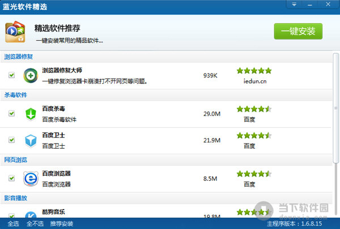
Task: Untick the 百度卫士 checkbox
Action: (12, 140)
